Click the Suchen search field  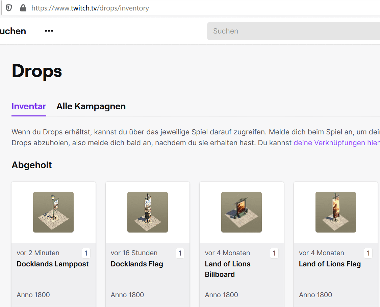point(293,31)
